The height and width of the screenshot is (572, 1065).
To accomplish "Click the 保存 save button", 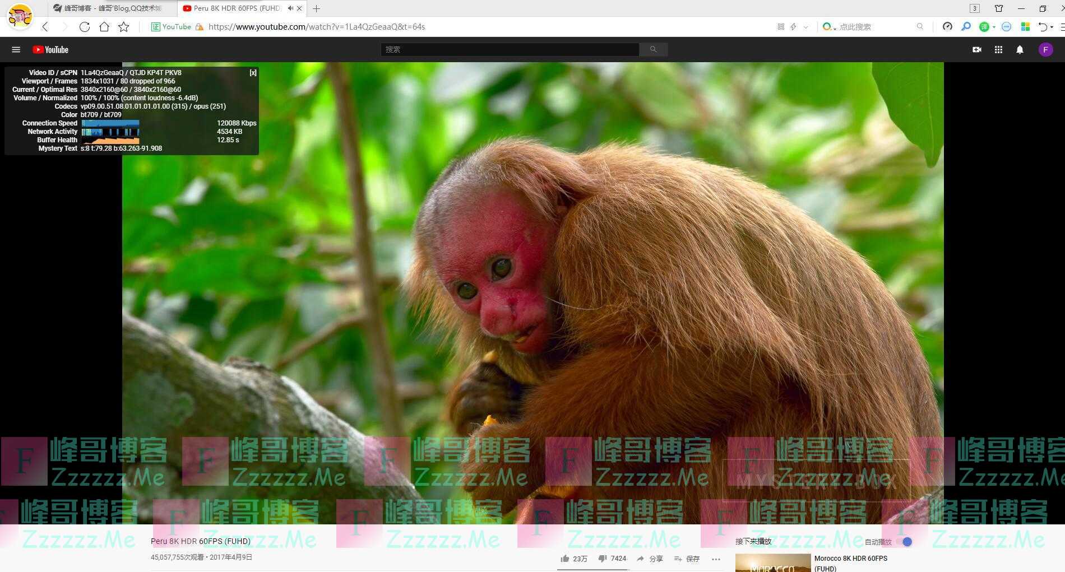I will 687,559.
